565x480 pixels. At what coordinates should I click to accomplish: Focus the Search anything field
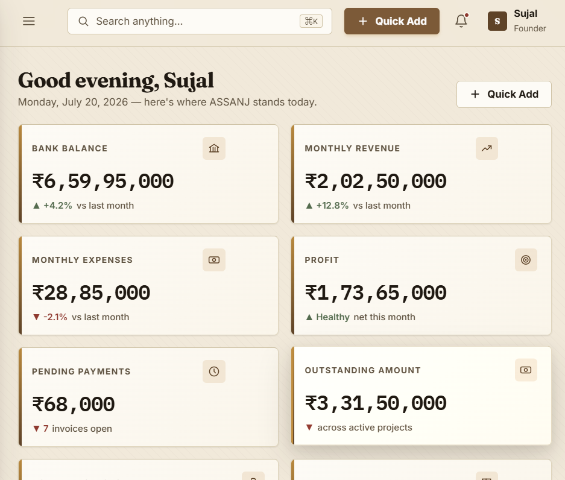pyautogui.click(x=200, y=21)
